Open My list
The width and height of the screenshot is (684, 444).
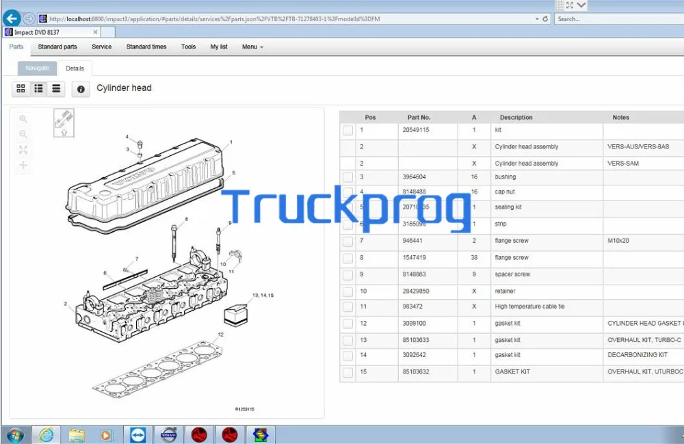(x=219, y=47)
